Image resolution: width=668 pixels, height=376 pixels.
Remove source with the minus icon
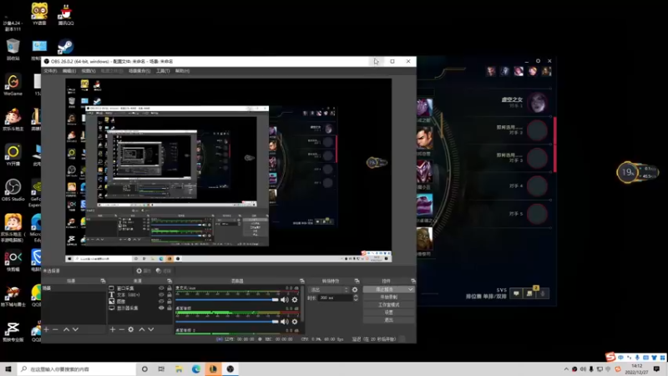point(122,329)
